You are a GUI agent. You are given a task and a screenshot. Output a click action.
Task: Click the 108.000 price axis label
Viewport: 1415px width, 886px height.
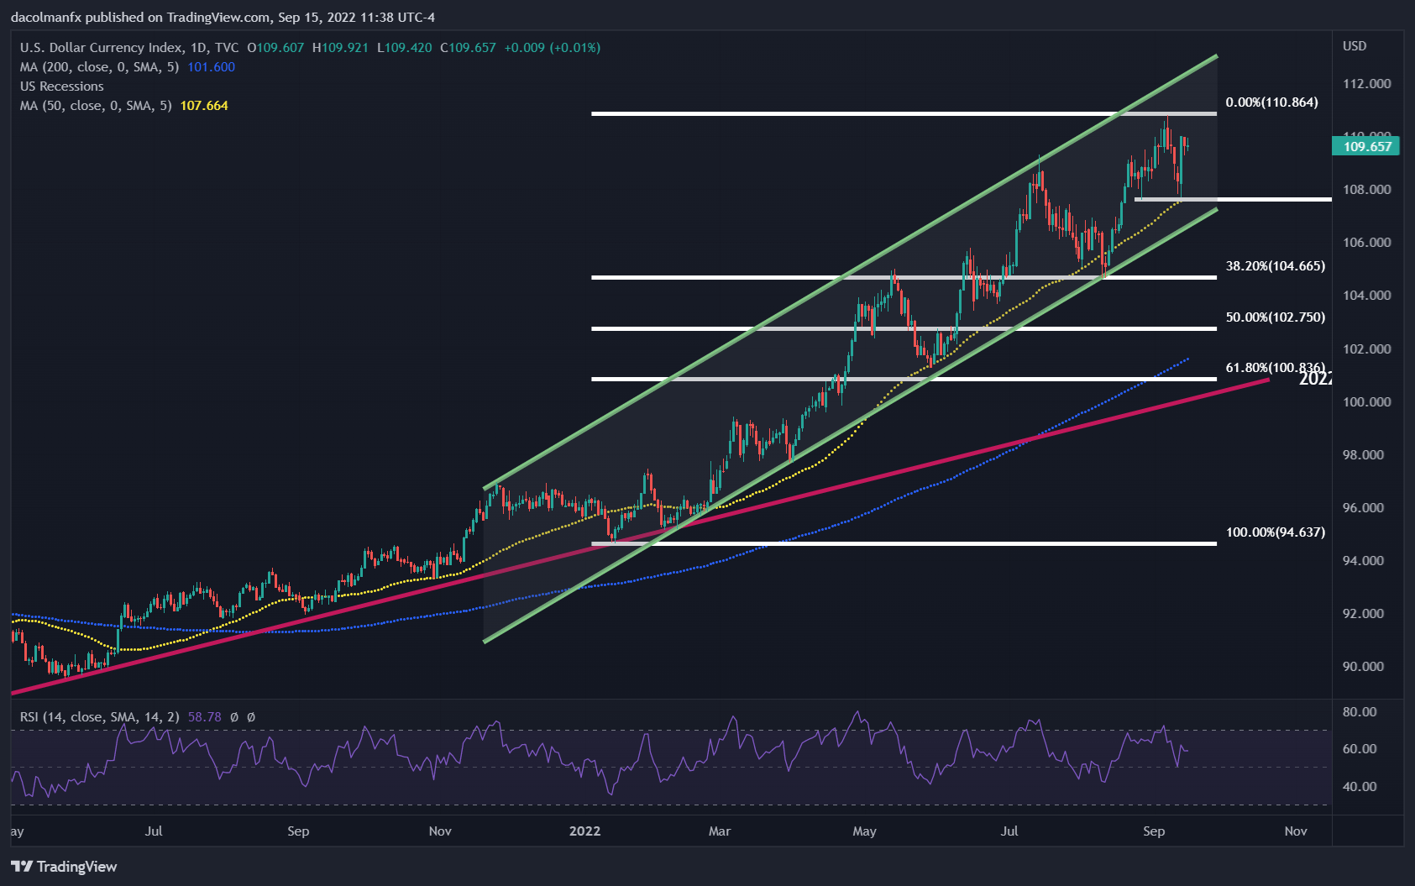(1366, 190)
